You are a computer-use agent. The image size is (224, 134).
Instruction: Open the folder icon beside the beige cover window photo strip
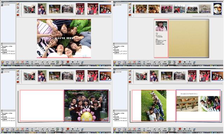pyautogui.click(x=130, y=4)
